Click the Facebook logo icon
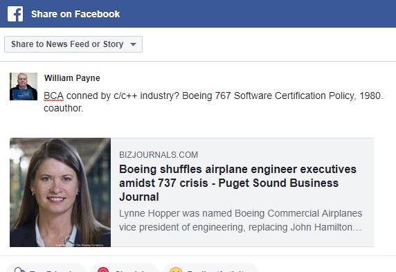This screenshot has width=396, height=272. (15, 14)
